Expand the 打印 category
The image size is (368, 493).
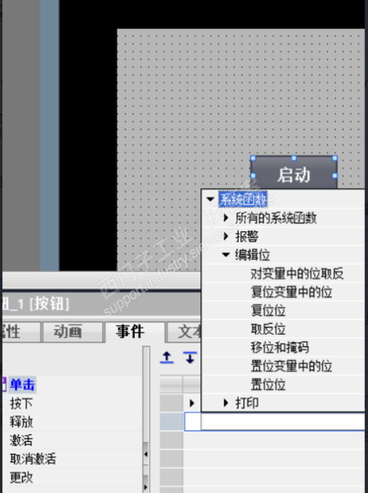(226, 403)
